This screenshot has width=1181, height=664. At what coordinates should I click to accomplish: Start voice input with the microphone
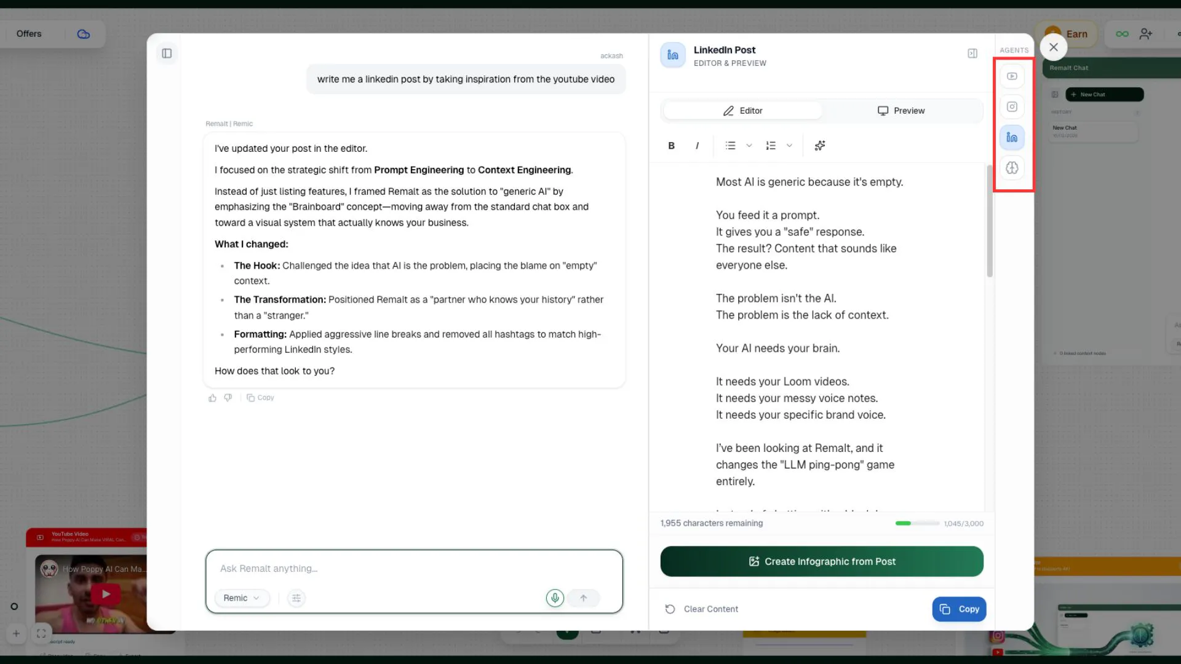point(555,598)
